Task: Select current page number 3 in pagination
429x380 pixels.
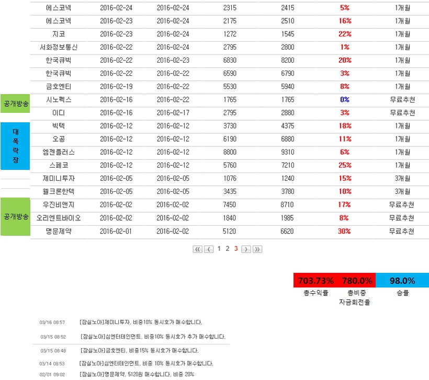Action: pyautogui.click(x=236, y=248)
